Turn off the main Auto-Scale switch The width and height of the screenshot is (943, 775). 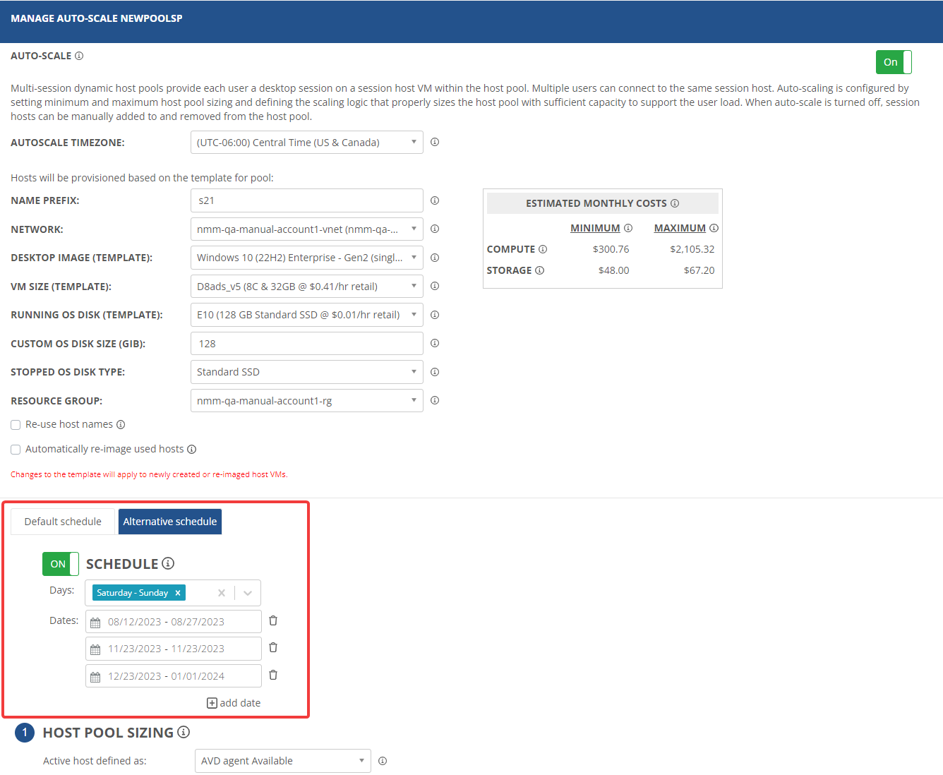[893, 62]
